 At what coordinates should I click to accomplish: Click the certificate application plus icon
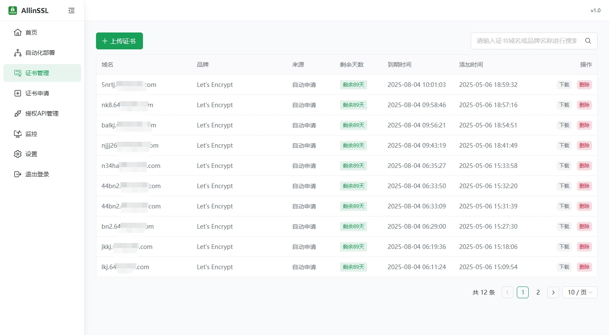(18, 93)
